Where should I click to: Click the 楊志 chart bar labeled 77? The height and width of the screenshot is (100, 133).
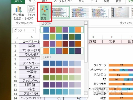tap(121, 98)
